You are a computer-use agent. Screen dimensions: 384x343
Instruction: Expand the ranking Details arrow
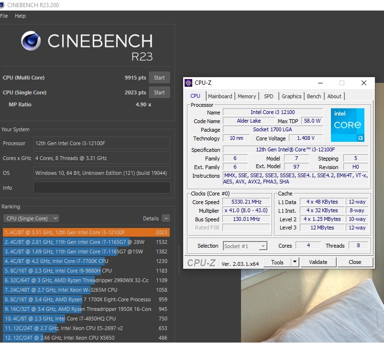click(166, 218)
